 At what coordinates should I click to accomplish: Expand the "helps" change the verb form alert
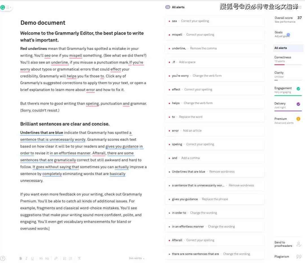tap(215, 103)
